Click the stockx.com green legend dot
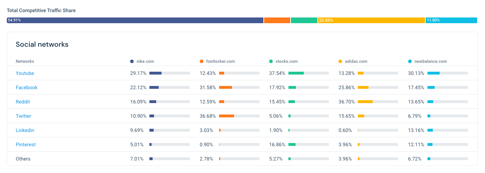This screenshot has width=485, height=173. click(271, 61)
